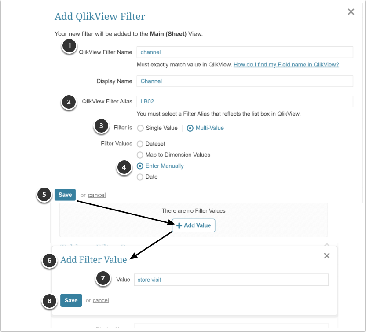Click the 'You must select a Filter Alias' hint

[x=219, y=114]
